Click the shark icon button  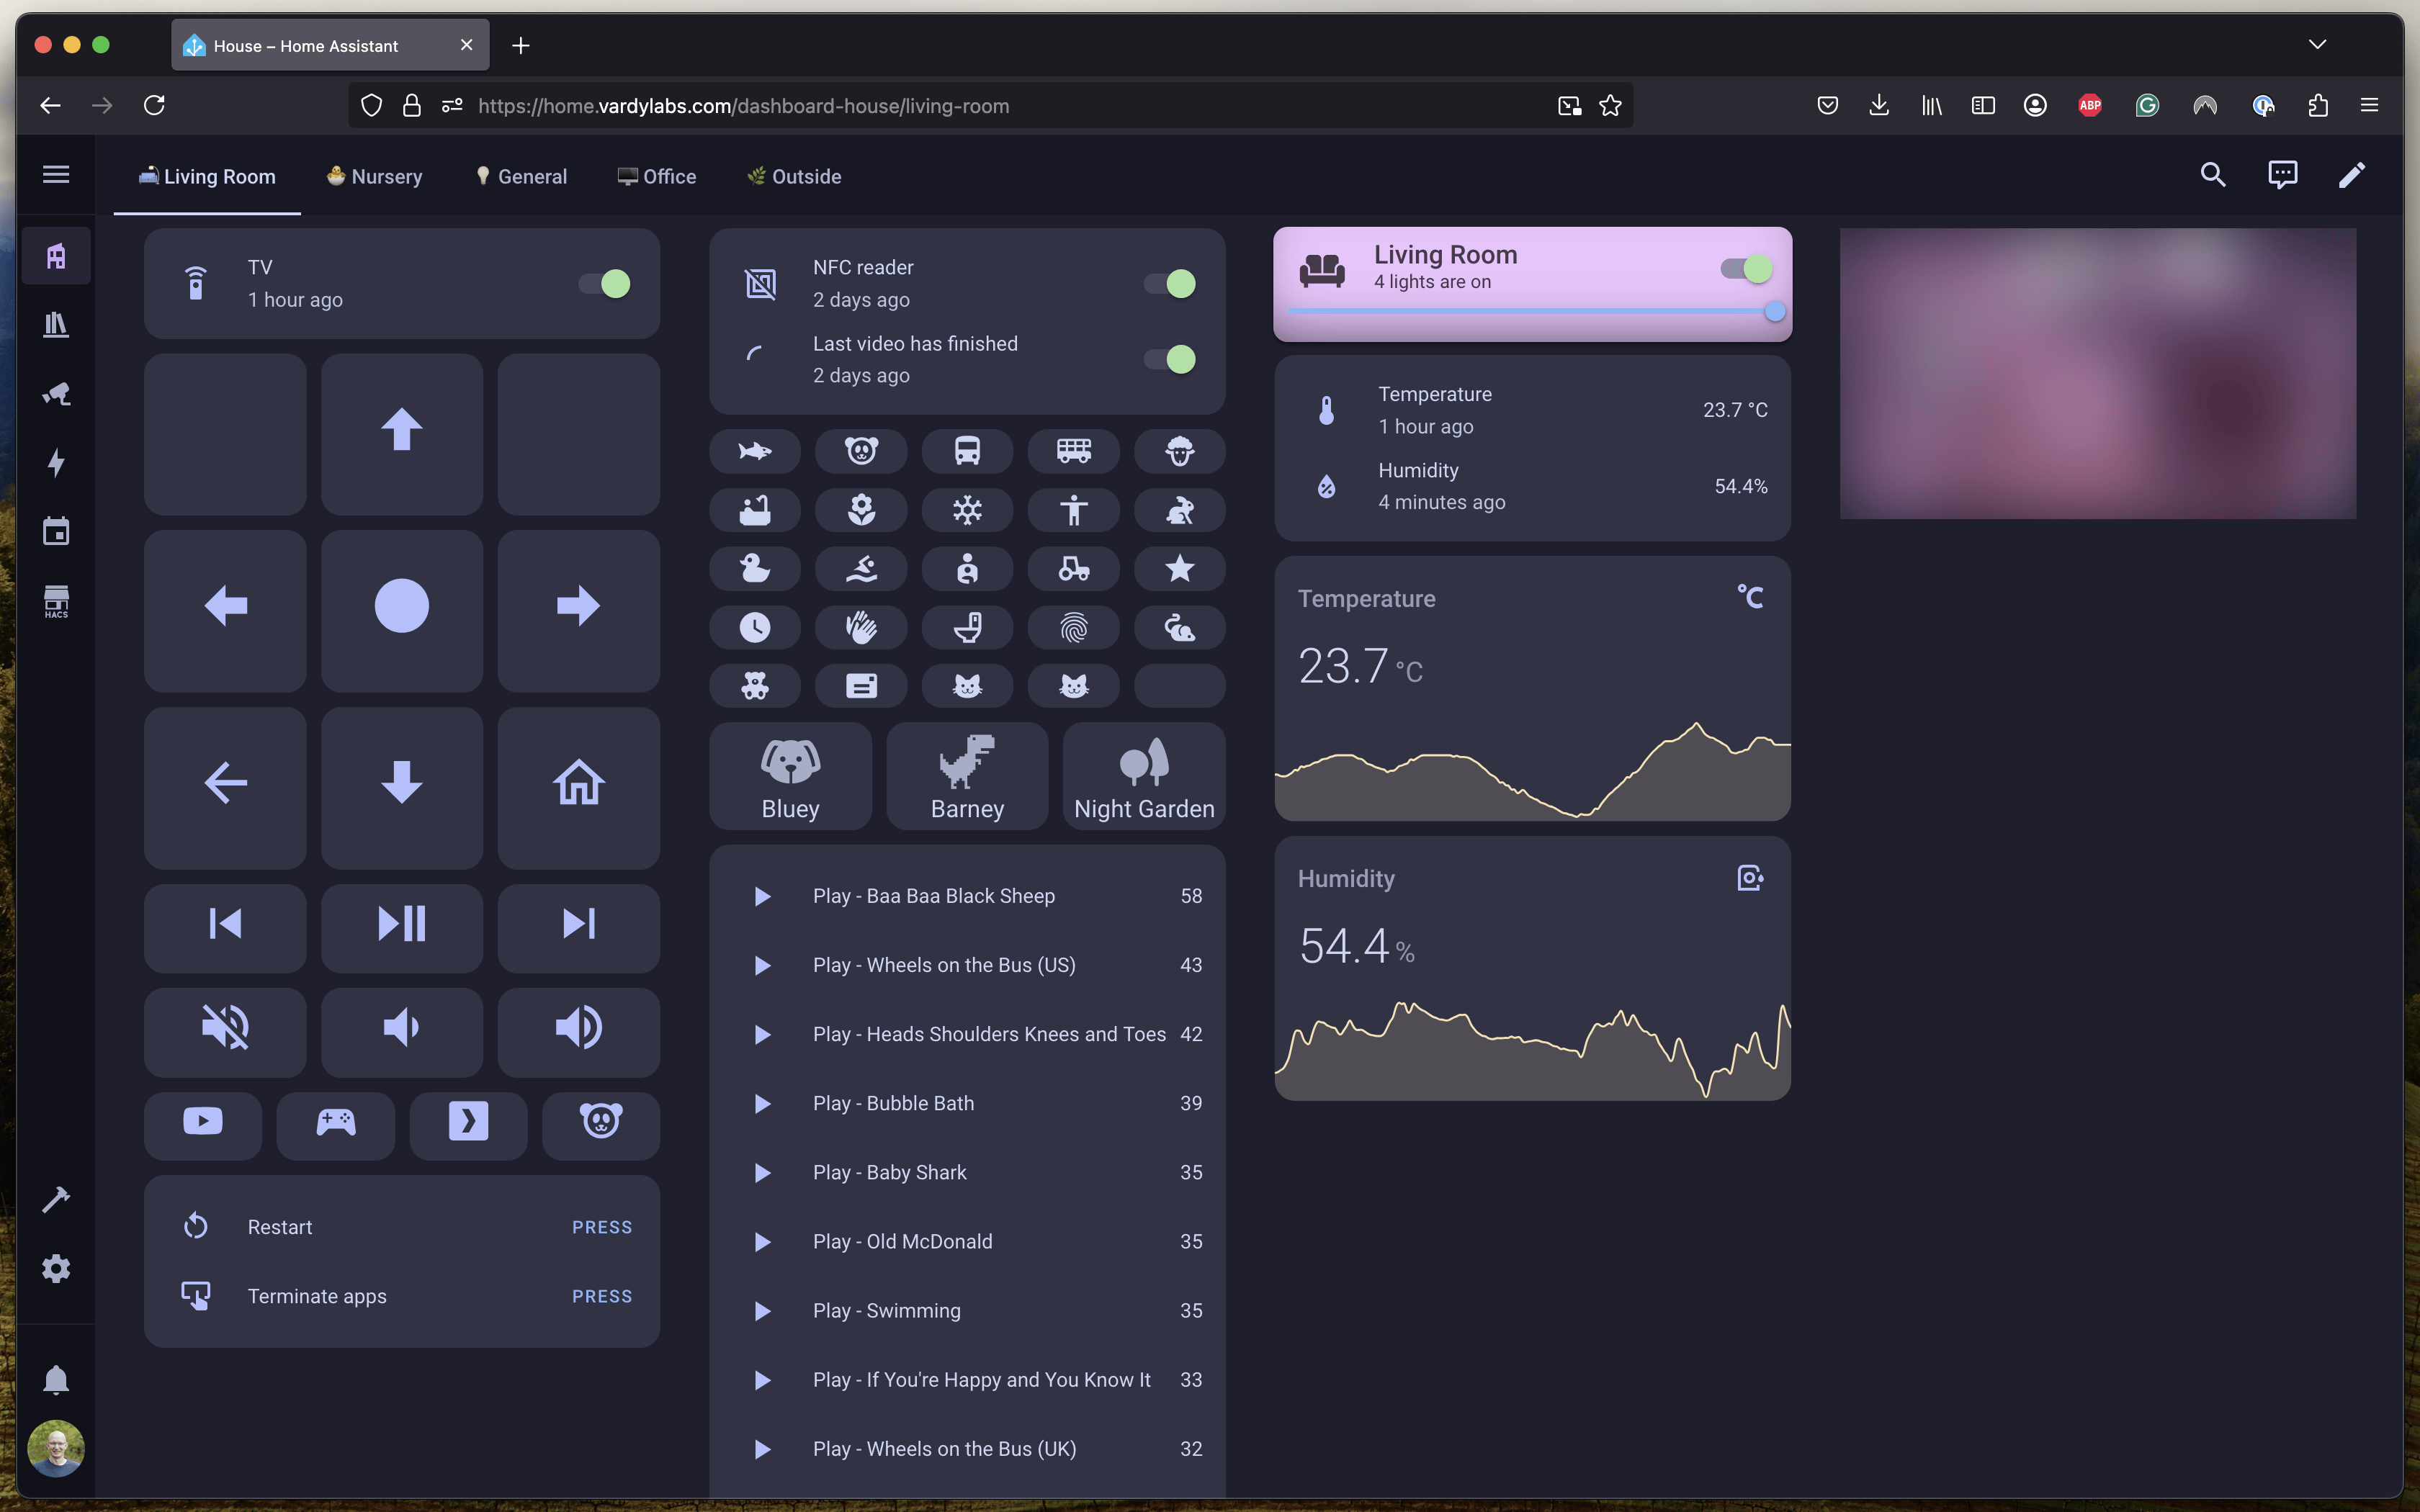(755, 452)
